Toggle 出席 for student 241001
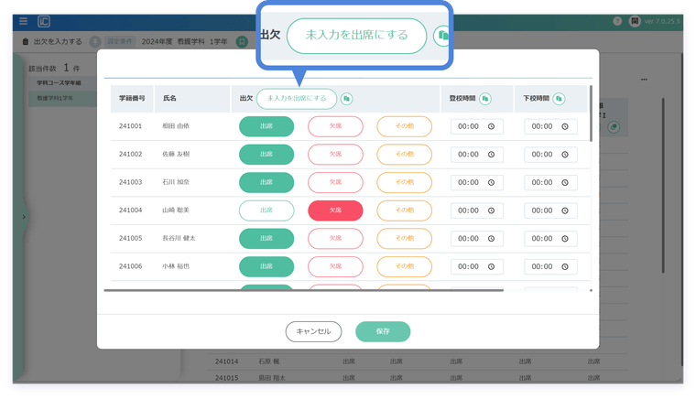Screen dimensions: 696x399 point(266,126)
